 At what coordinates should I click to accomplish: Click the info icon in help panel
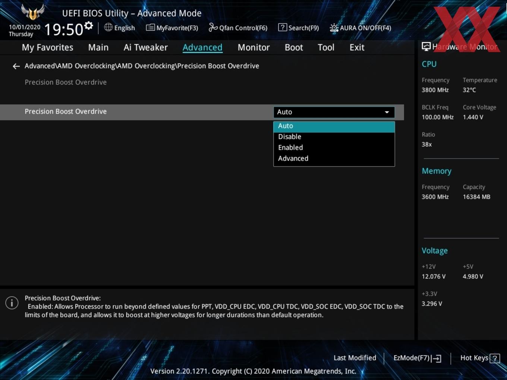point(12,303)
